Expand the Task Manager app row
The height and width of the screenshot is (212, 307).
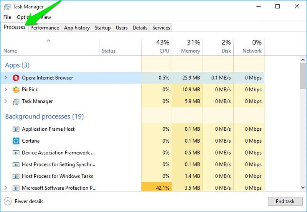pyautogui.click(x=6, y=101)
